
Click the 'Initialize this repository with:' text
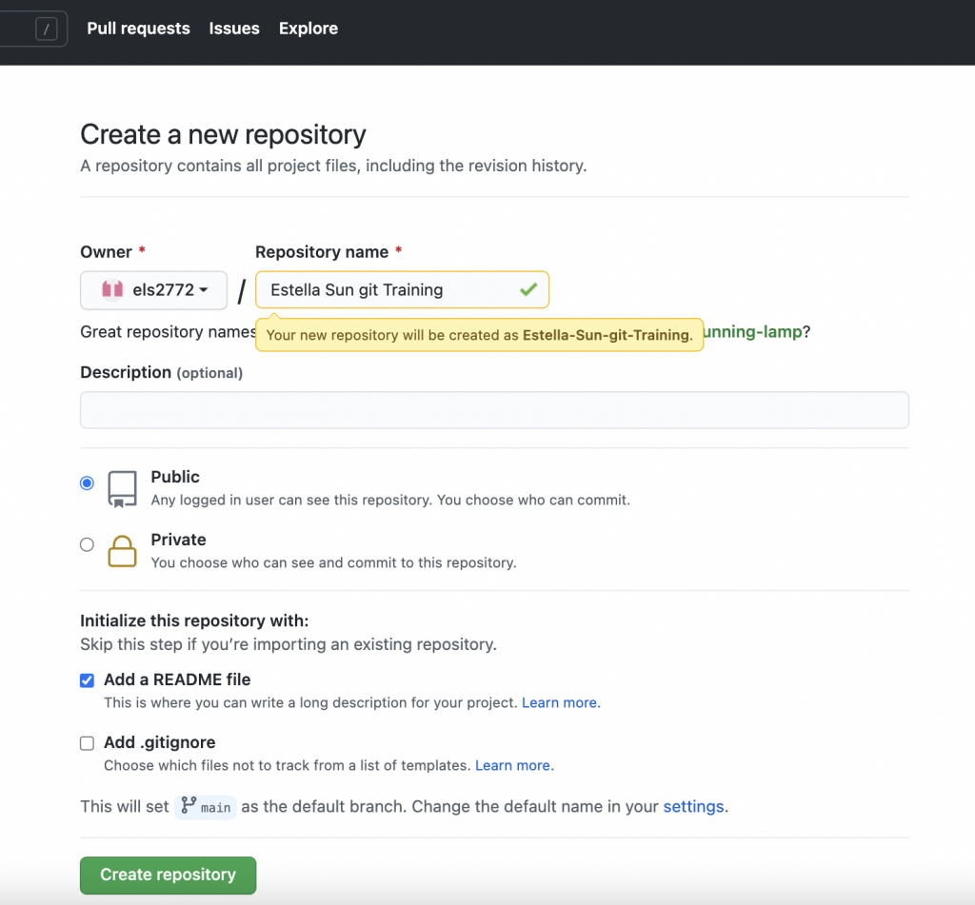tap(194, 620)
